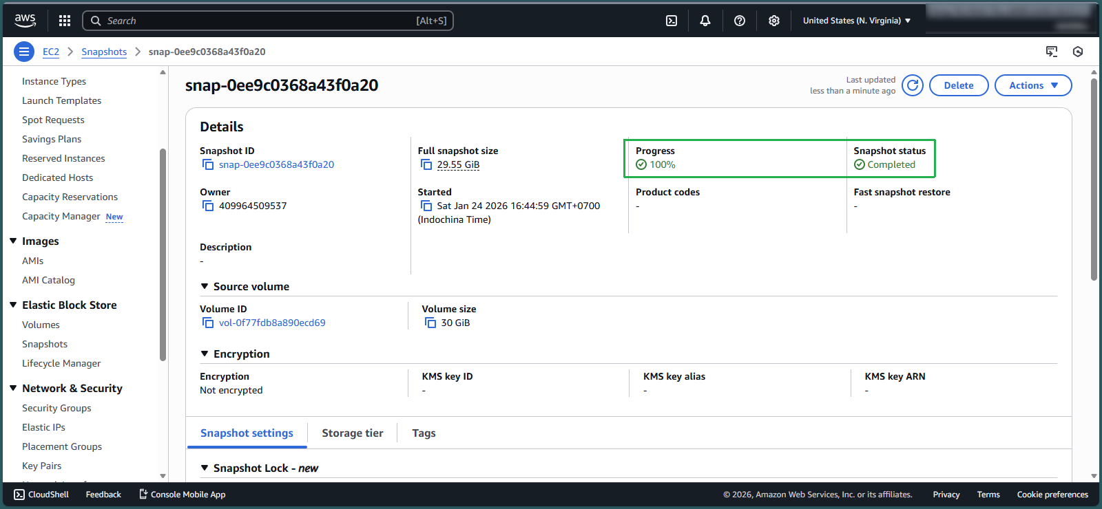Viewport: 1102px width, 509px height.
Task: Open Capacity Reservations in sidebar
Action: 70,197
